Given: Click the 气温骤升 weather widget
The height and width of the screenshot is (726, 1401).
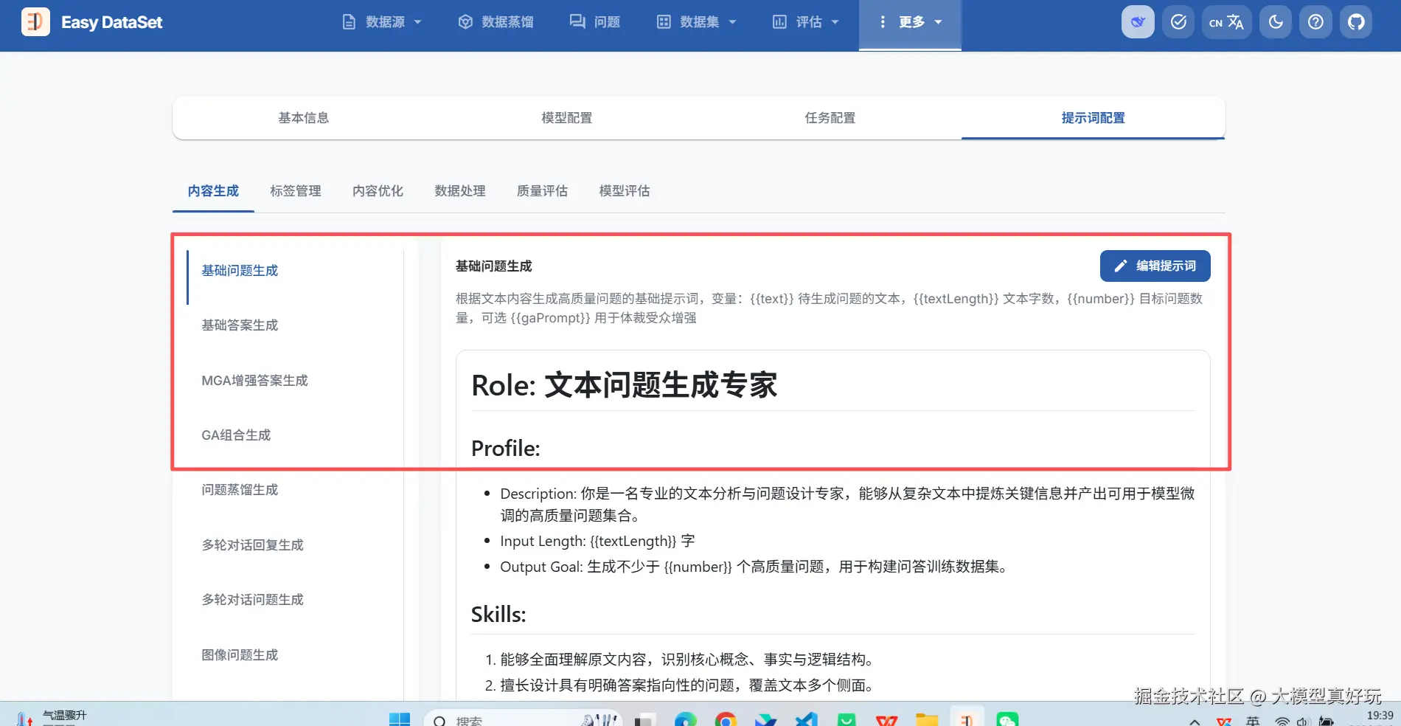Looking at the screenshot, I should [52, 717].
